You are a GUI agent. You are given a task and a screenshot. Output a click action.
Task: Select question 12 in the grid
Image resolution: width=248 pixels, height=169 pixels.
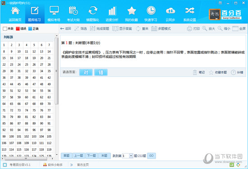click(x=34, y=51)
